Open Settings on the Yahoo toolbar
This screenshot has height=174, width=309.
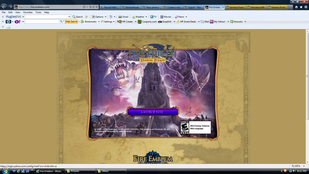(x=107, y=22)
